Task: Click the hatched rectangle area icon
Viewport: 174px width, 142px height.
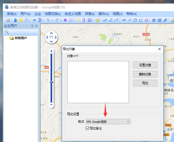Action: pos(159,20)
